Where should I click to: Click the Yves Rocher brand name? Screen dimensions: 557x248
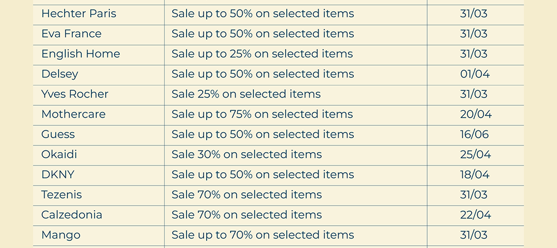pos(75,94)
